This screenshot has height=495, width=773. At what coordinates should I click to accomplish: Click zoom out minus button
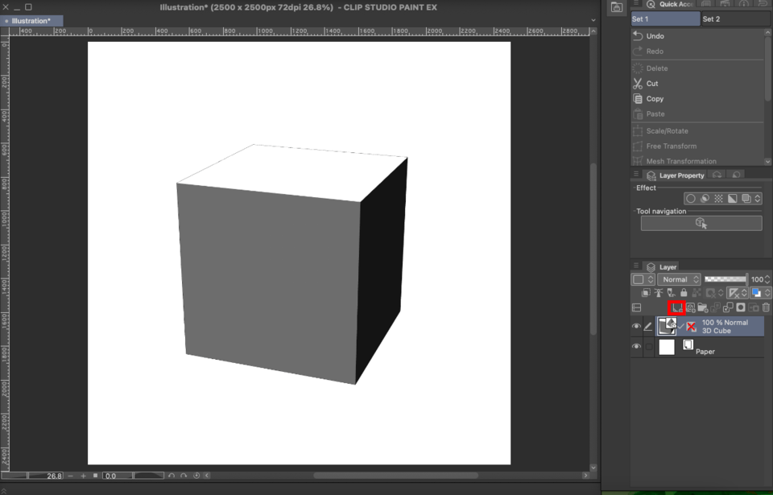[x=71, y=476]
